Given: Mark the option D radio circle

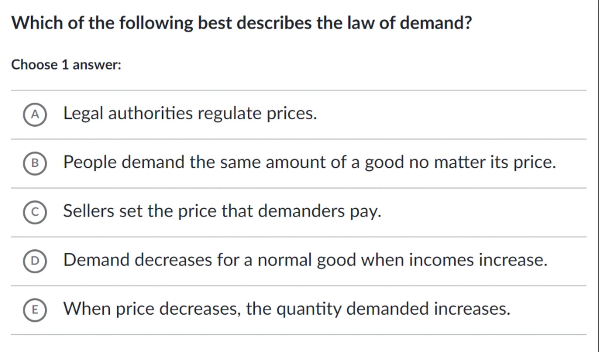Looking at the screenshot, I should (35, 261).
